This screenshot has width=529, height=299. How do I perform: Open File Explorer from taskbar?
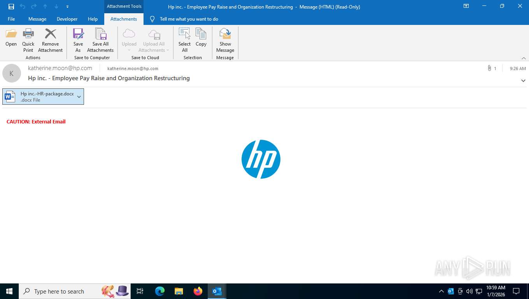179,291
